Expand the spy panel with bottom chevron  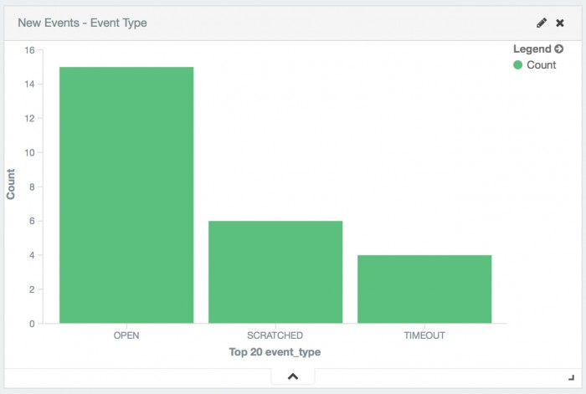click(x=293, y=376)
